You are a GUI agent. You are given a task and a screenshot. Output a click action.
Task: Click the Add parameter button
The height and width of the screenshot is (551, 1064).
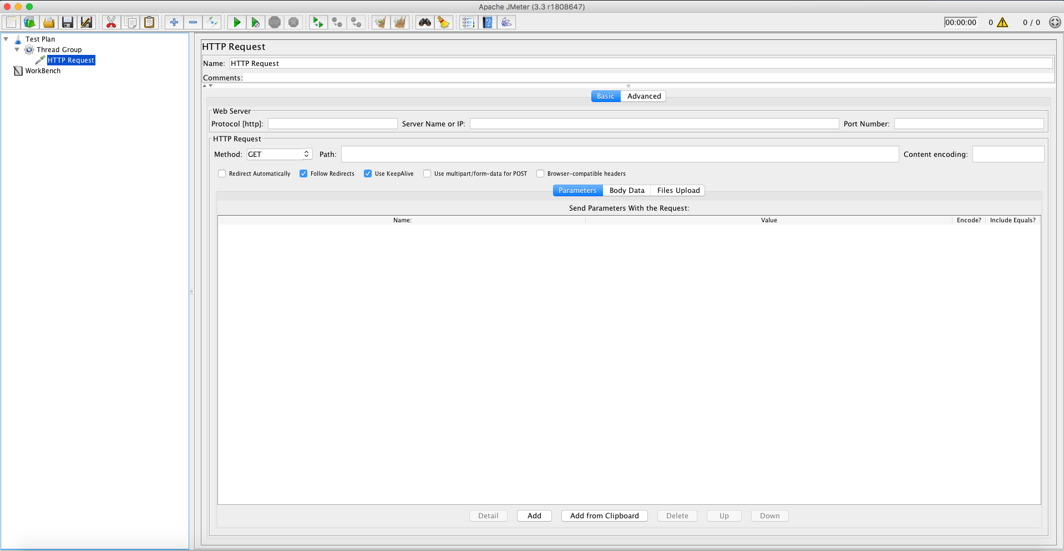point(534,516)
